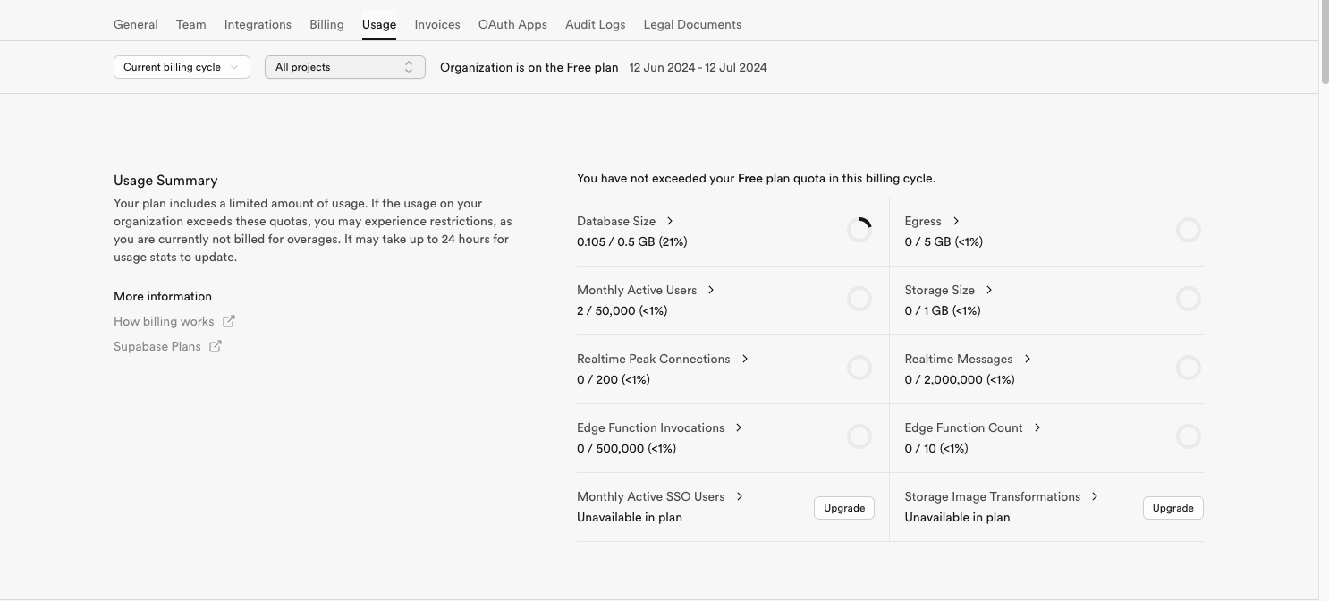The image size is (1329, 601).
Task: Switch to the Billing tab
Action: pos(326,24)
